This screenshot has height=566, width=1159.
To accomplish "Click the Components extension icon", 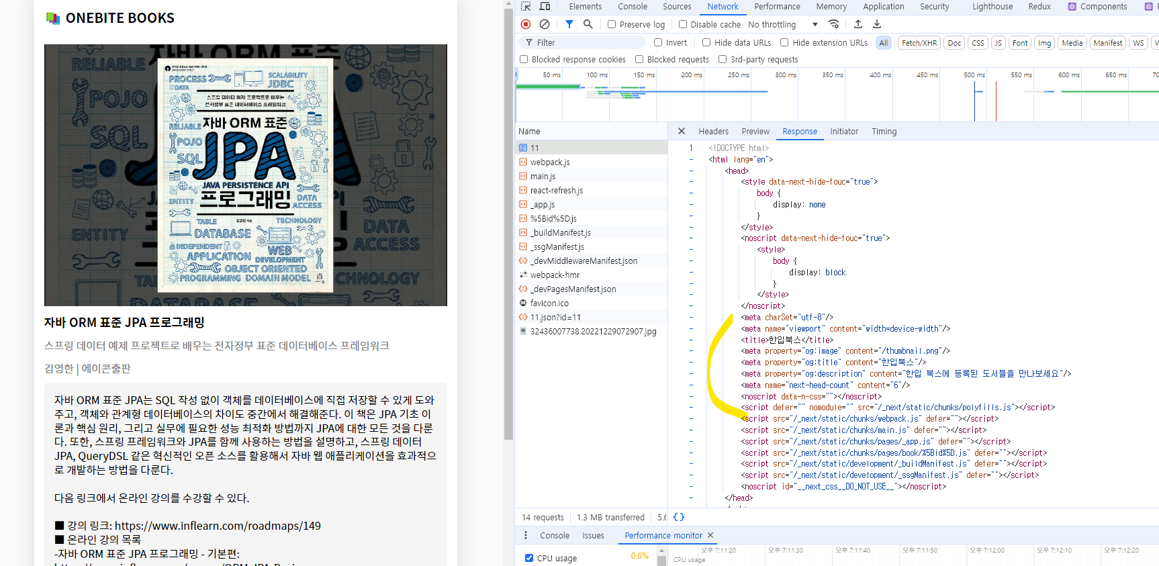I will click(1072, 7).
